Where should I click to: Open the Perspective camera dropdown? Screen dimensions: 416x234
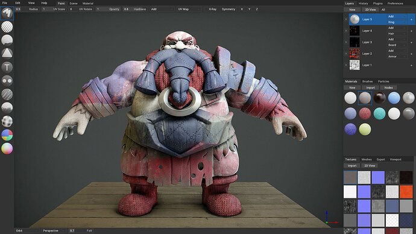point(54,231)
